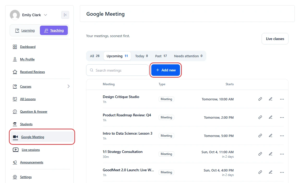Image resolution: width=301 pixels, height=183 pixels.
Task: Edit 1:1 Strategy Consultation meeting
Action: pyautogui.click(x=270, y=154)
